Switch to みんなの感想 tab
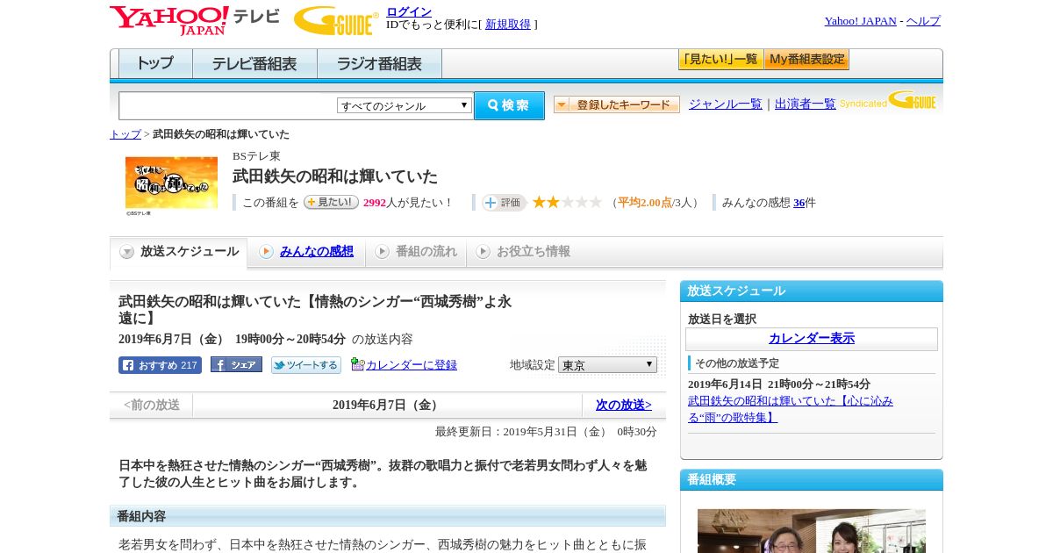 point(306,252)
